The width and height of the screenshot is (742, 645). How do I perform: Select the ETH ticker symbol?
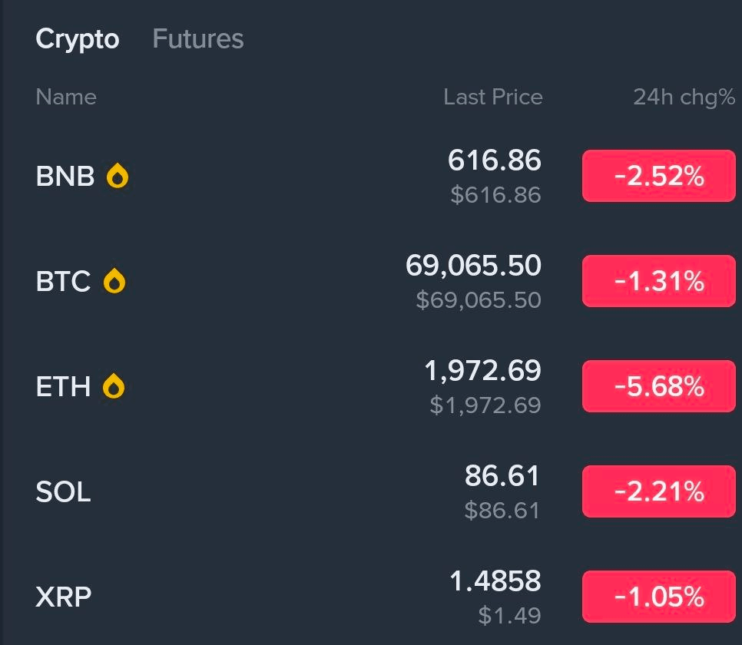(64, 388)
